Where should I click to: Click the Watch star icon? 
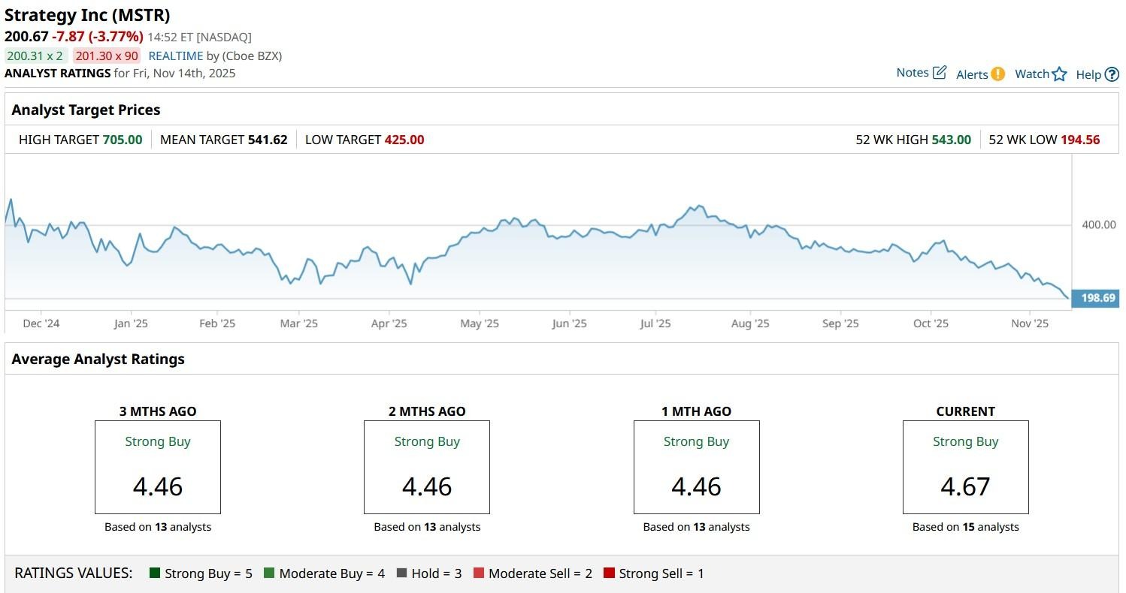pos(1059,74)
